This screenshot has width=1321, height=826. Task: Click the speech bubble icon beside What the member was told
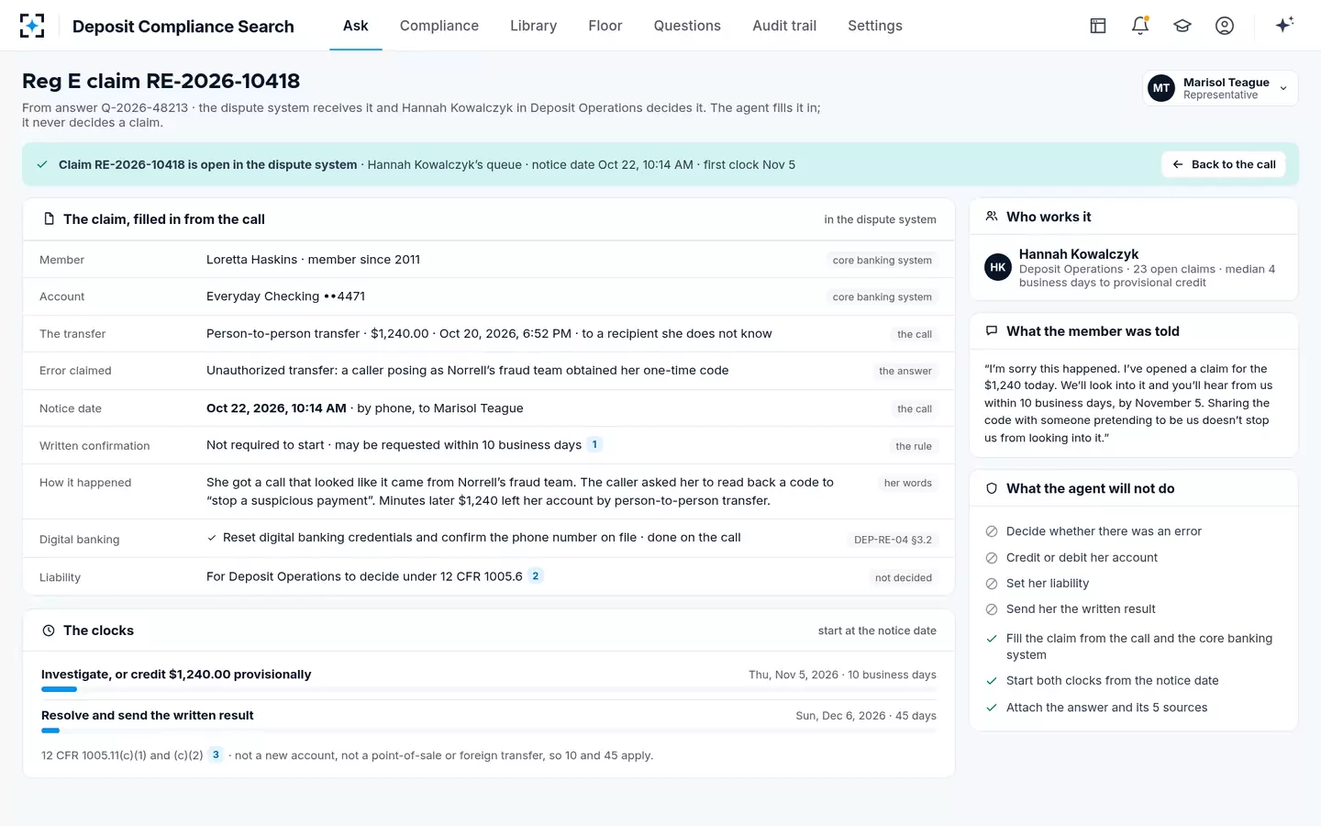[992, 331]
